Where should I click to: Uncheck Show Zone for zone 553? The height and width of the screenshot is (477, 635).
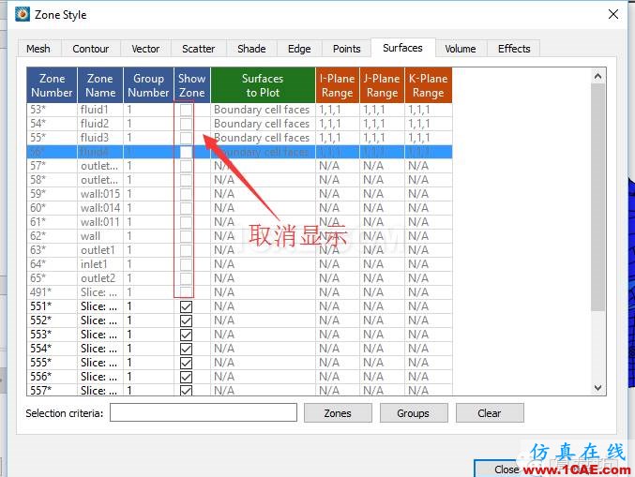click(x=186, y=335)
